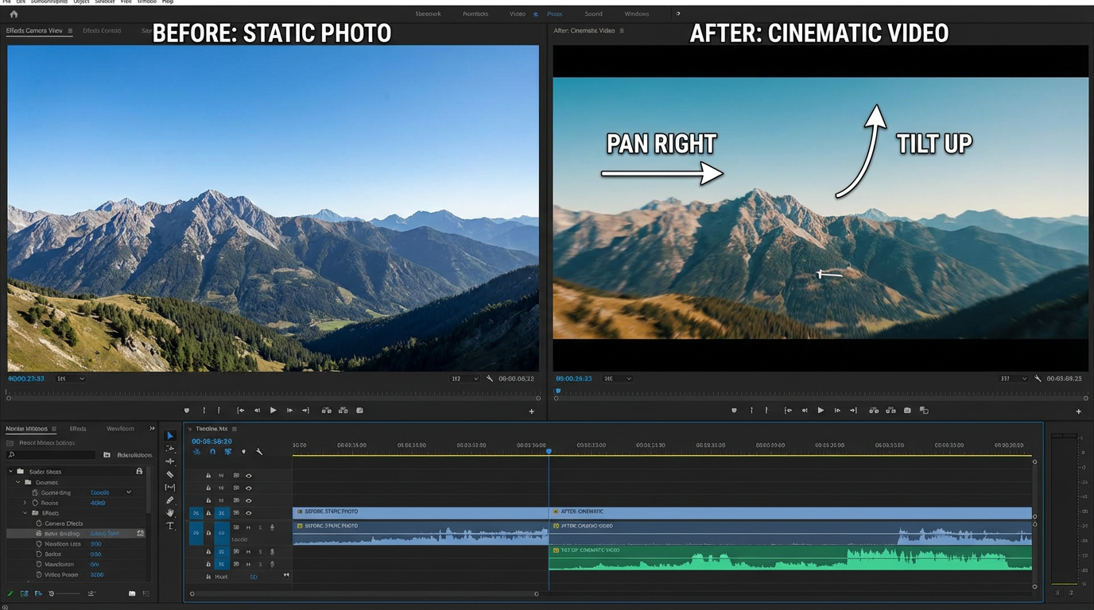Toggle the snapping magnet in the timeline header
This screenshot has height=610, width=1094.
coord(212,451)
